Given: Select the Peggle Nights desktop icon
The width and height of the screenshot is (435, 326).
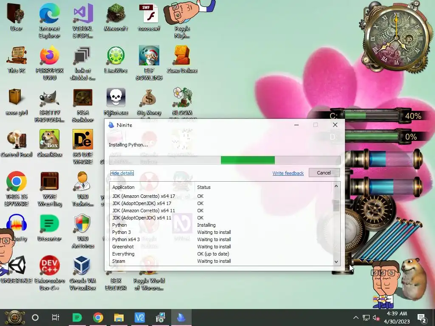Looking at the screenshot, I should (182, 20).
